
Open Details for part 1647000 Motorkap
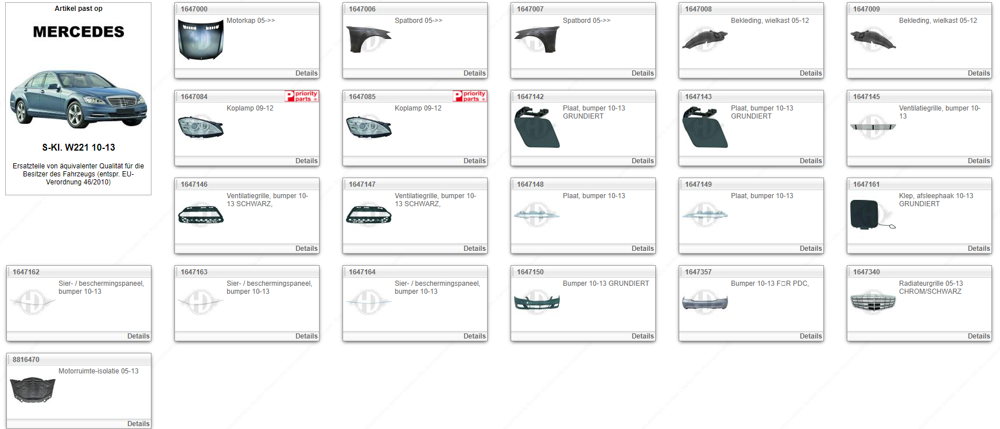tap(306, 73)
